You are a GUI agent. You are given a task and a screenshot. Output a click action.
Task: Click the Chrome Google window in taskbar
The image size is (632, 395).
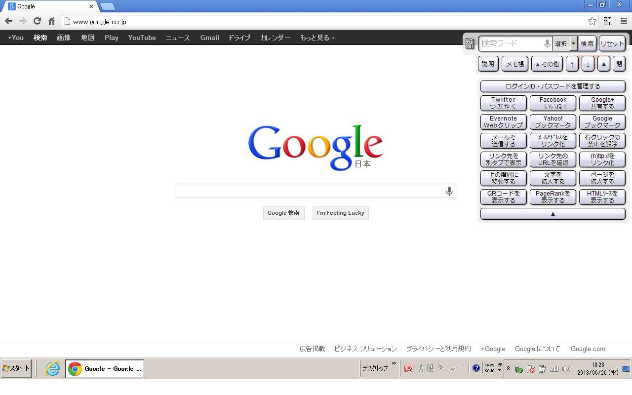pos(105,368)
